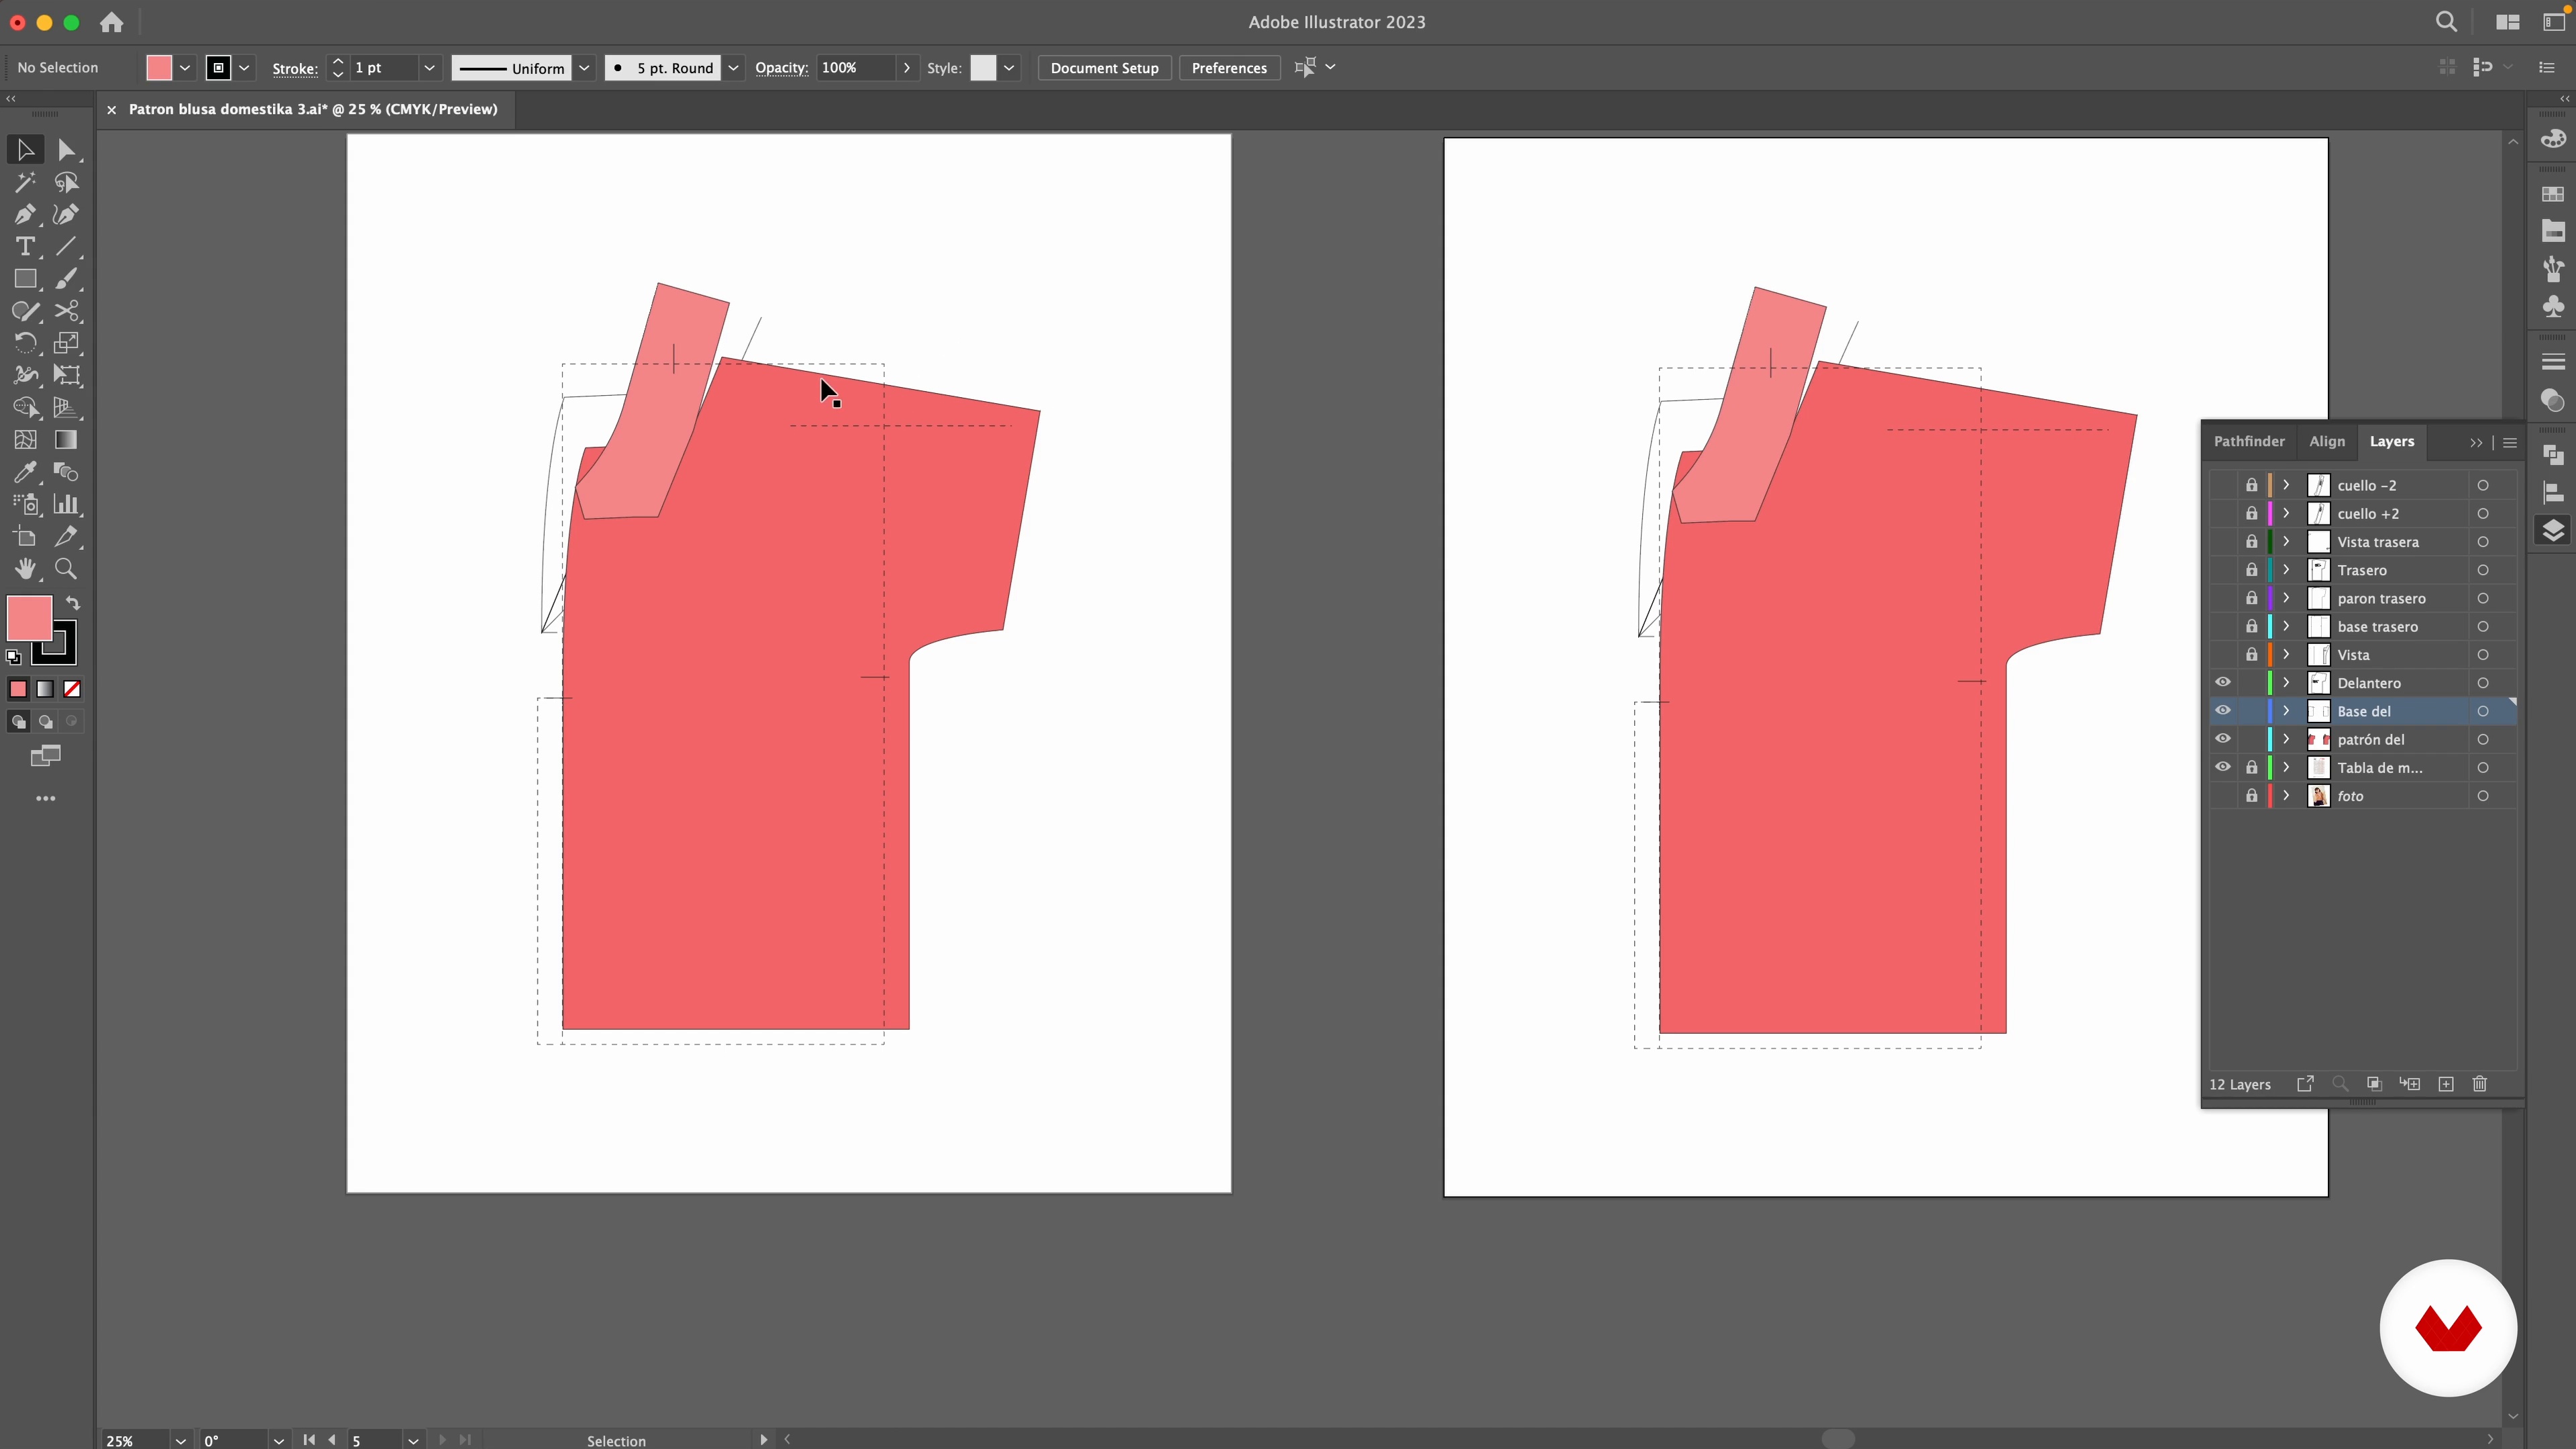Open the stroke weight dropdown
This screenshot has width=2576, height=1449.
pos(429,68)
